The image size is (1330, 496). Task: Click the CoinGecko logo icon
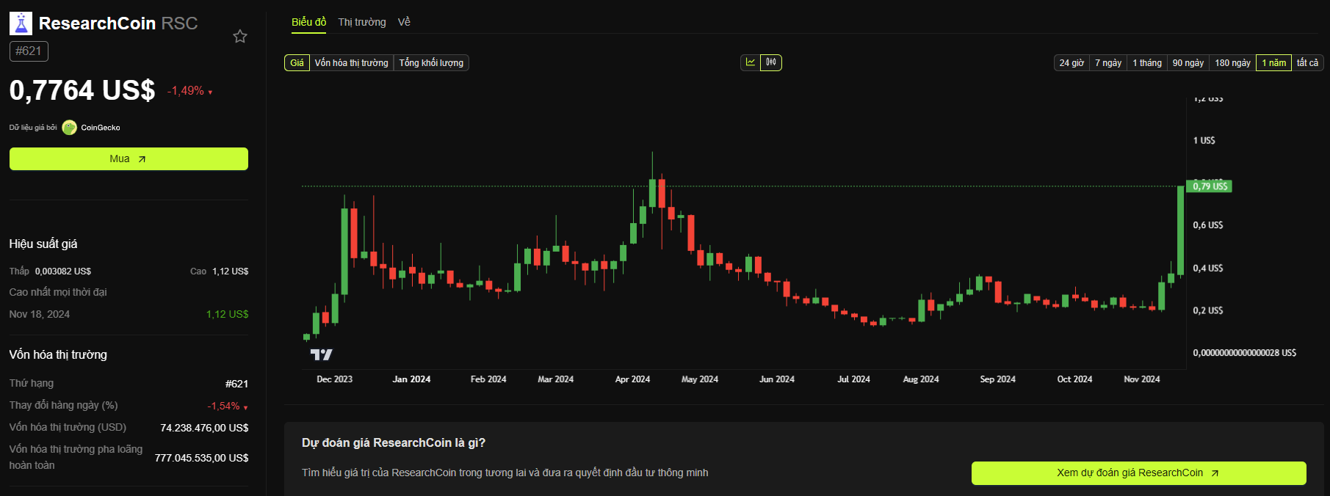point(70,128)
